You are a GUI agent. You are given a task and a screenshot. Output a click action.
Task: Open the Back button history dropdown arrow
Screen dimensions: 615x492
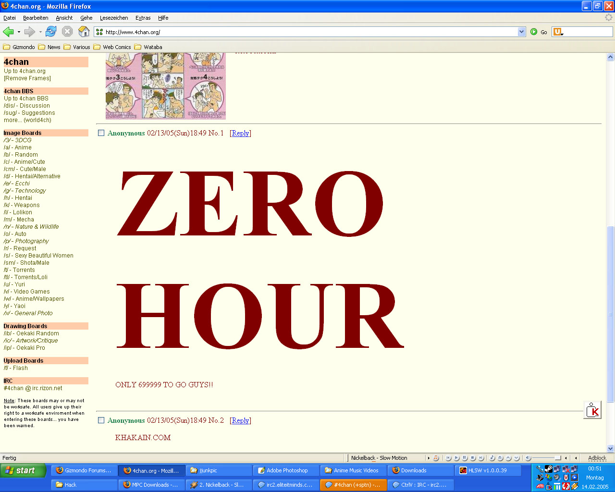(19, 32)
